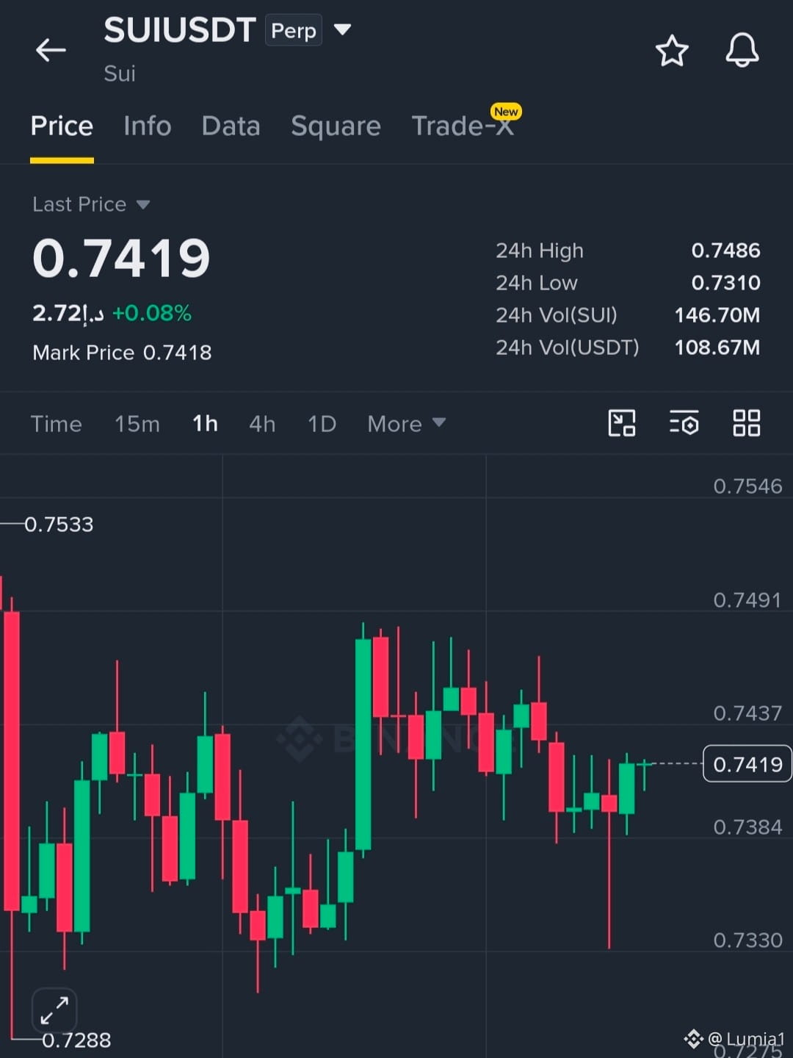Select the 4h chart interval
This screenshot has height=1058, width=793.
(262, 424)
